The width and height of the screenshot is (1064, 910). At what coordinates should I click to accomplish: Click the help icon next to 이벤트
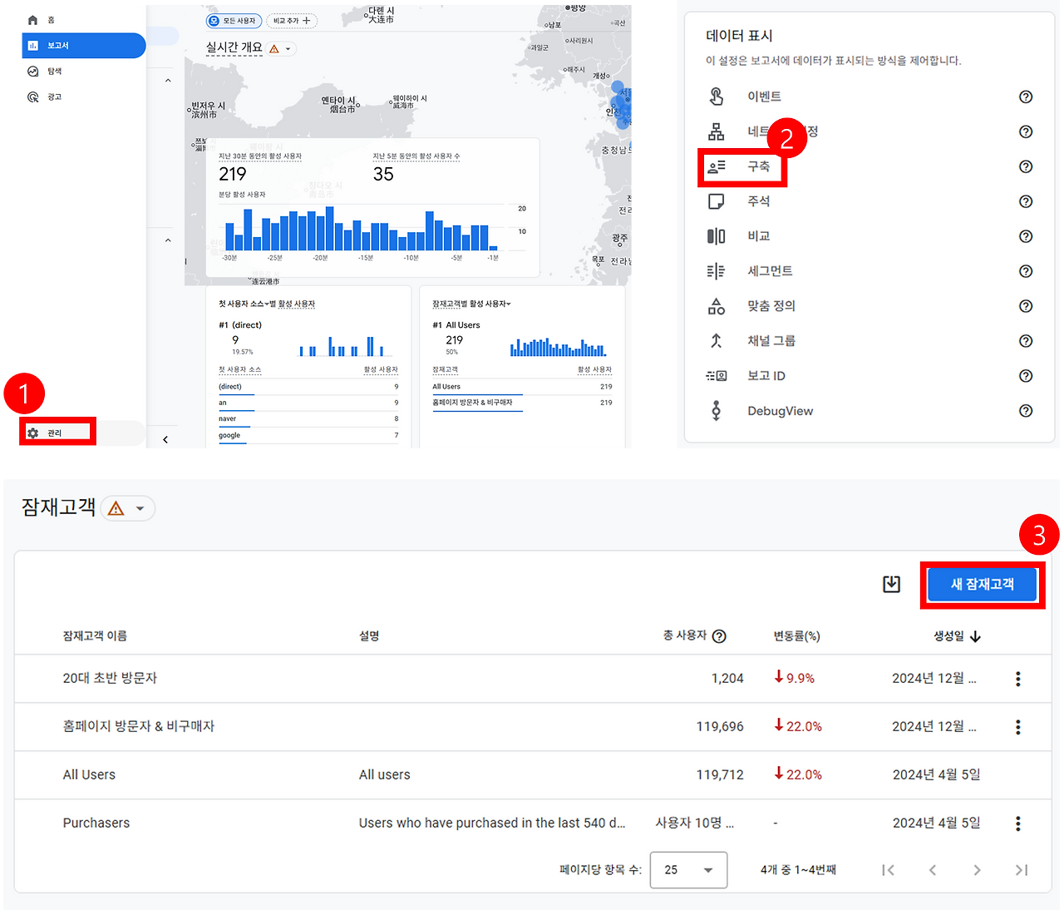point(1026,96)
